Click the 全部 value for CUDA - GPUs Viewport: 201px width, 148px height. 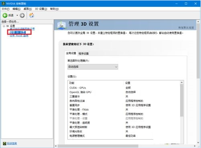[x=128, y=88]
